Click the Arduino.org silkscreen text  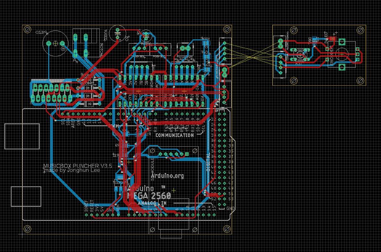coord(167,175)
